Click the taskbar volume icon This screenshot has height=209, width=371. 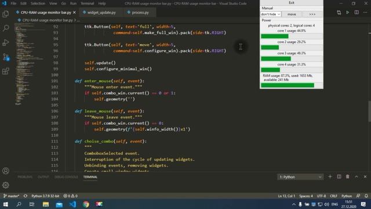coord(327,204)
